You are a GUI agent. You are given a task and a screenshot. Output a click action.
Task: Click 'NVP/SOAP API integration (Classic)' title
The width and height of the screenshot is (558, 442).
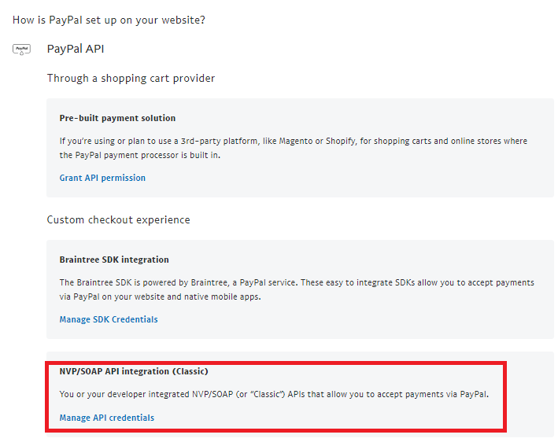tap(134, 371)
